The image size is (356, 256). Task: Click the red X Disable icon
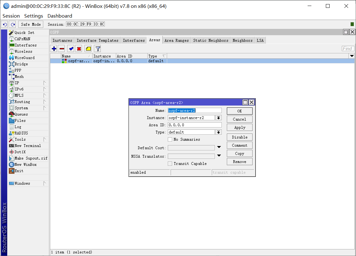(x=79, y=49)
